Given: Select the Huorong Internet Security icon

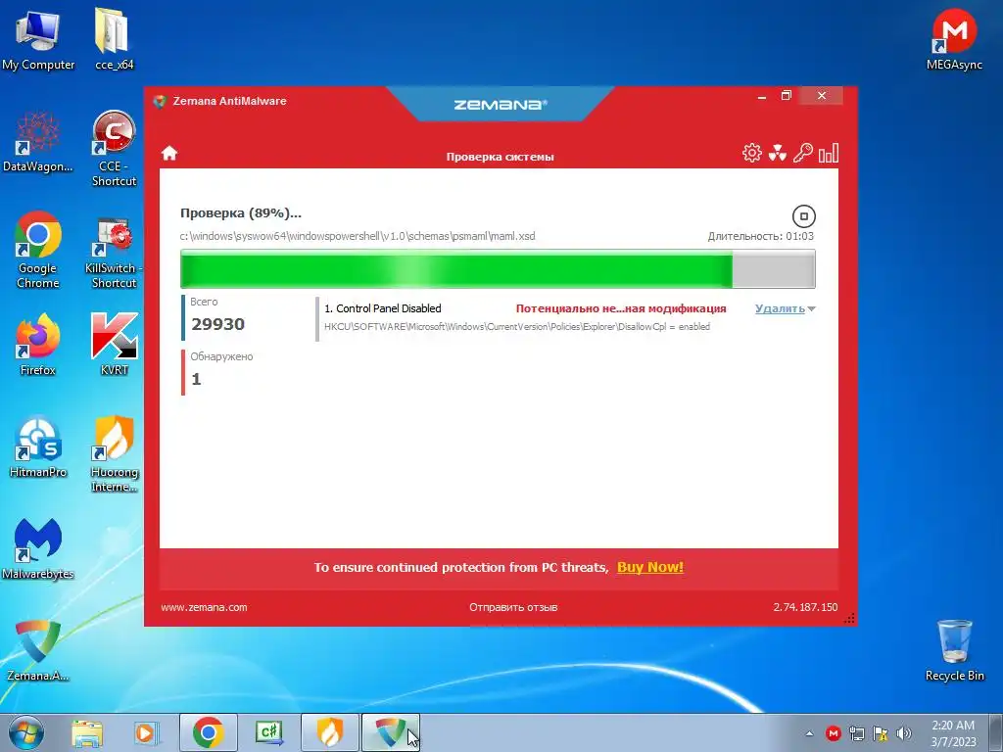Looking at the screenshot, I should pyautogui.click(x=114, y=454).
